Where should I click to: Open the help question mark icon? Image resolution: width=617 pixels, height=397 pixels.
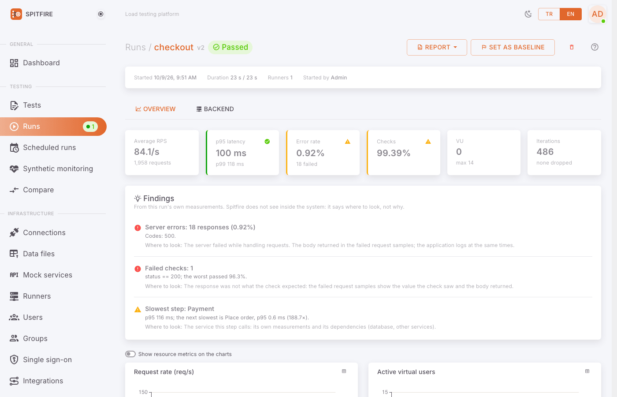coord(595,47)
